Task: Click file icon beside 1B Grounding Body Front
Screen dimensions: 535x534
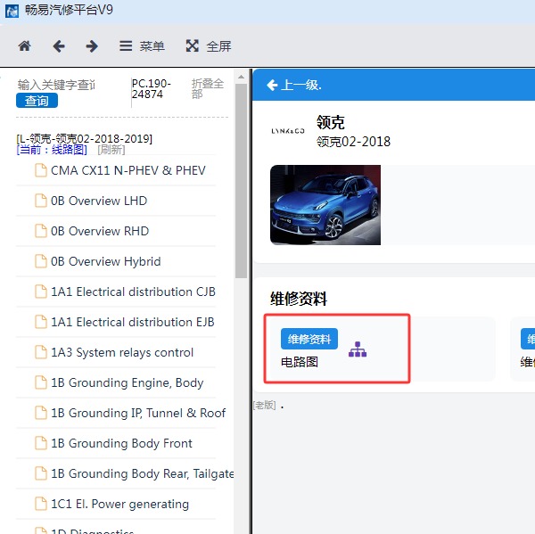Action: pyautogui.click(x=41, y=444)
